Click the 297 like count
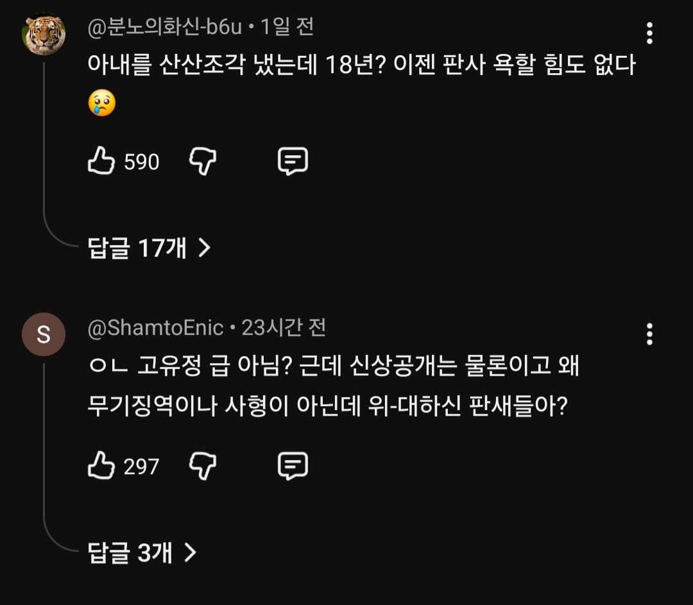 (141, 466)
